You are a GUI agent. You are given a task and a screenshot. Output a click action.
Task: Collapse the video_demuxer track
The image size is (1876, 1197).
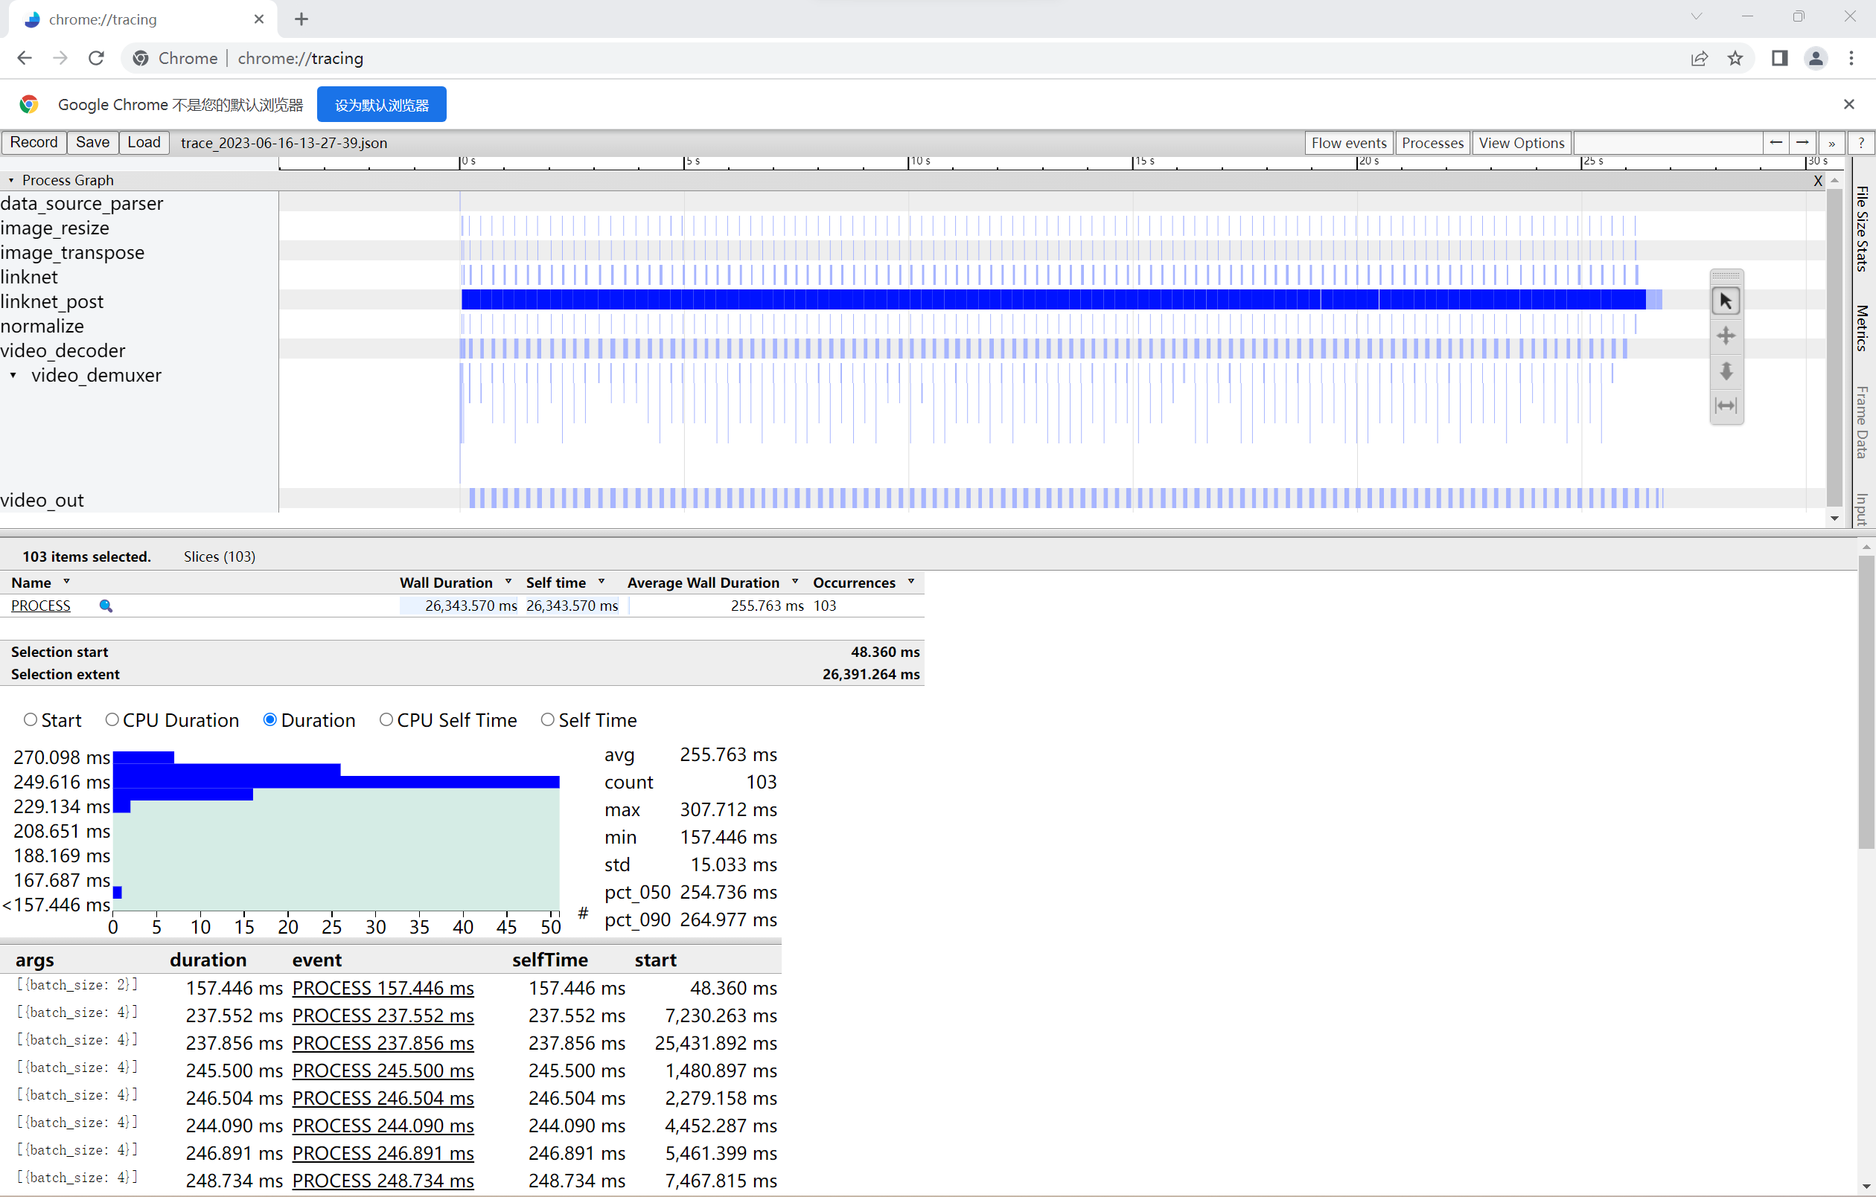(13, 376)
